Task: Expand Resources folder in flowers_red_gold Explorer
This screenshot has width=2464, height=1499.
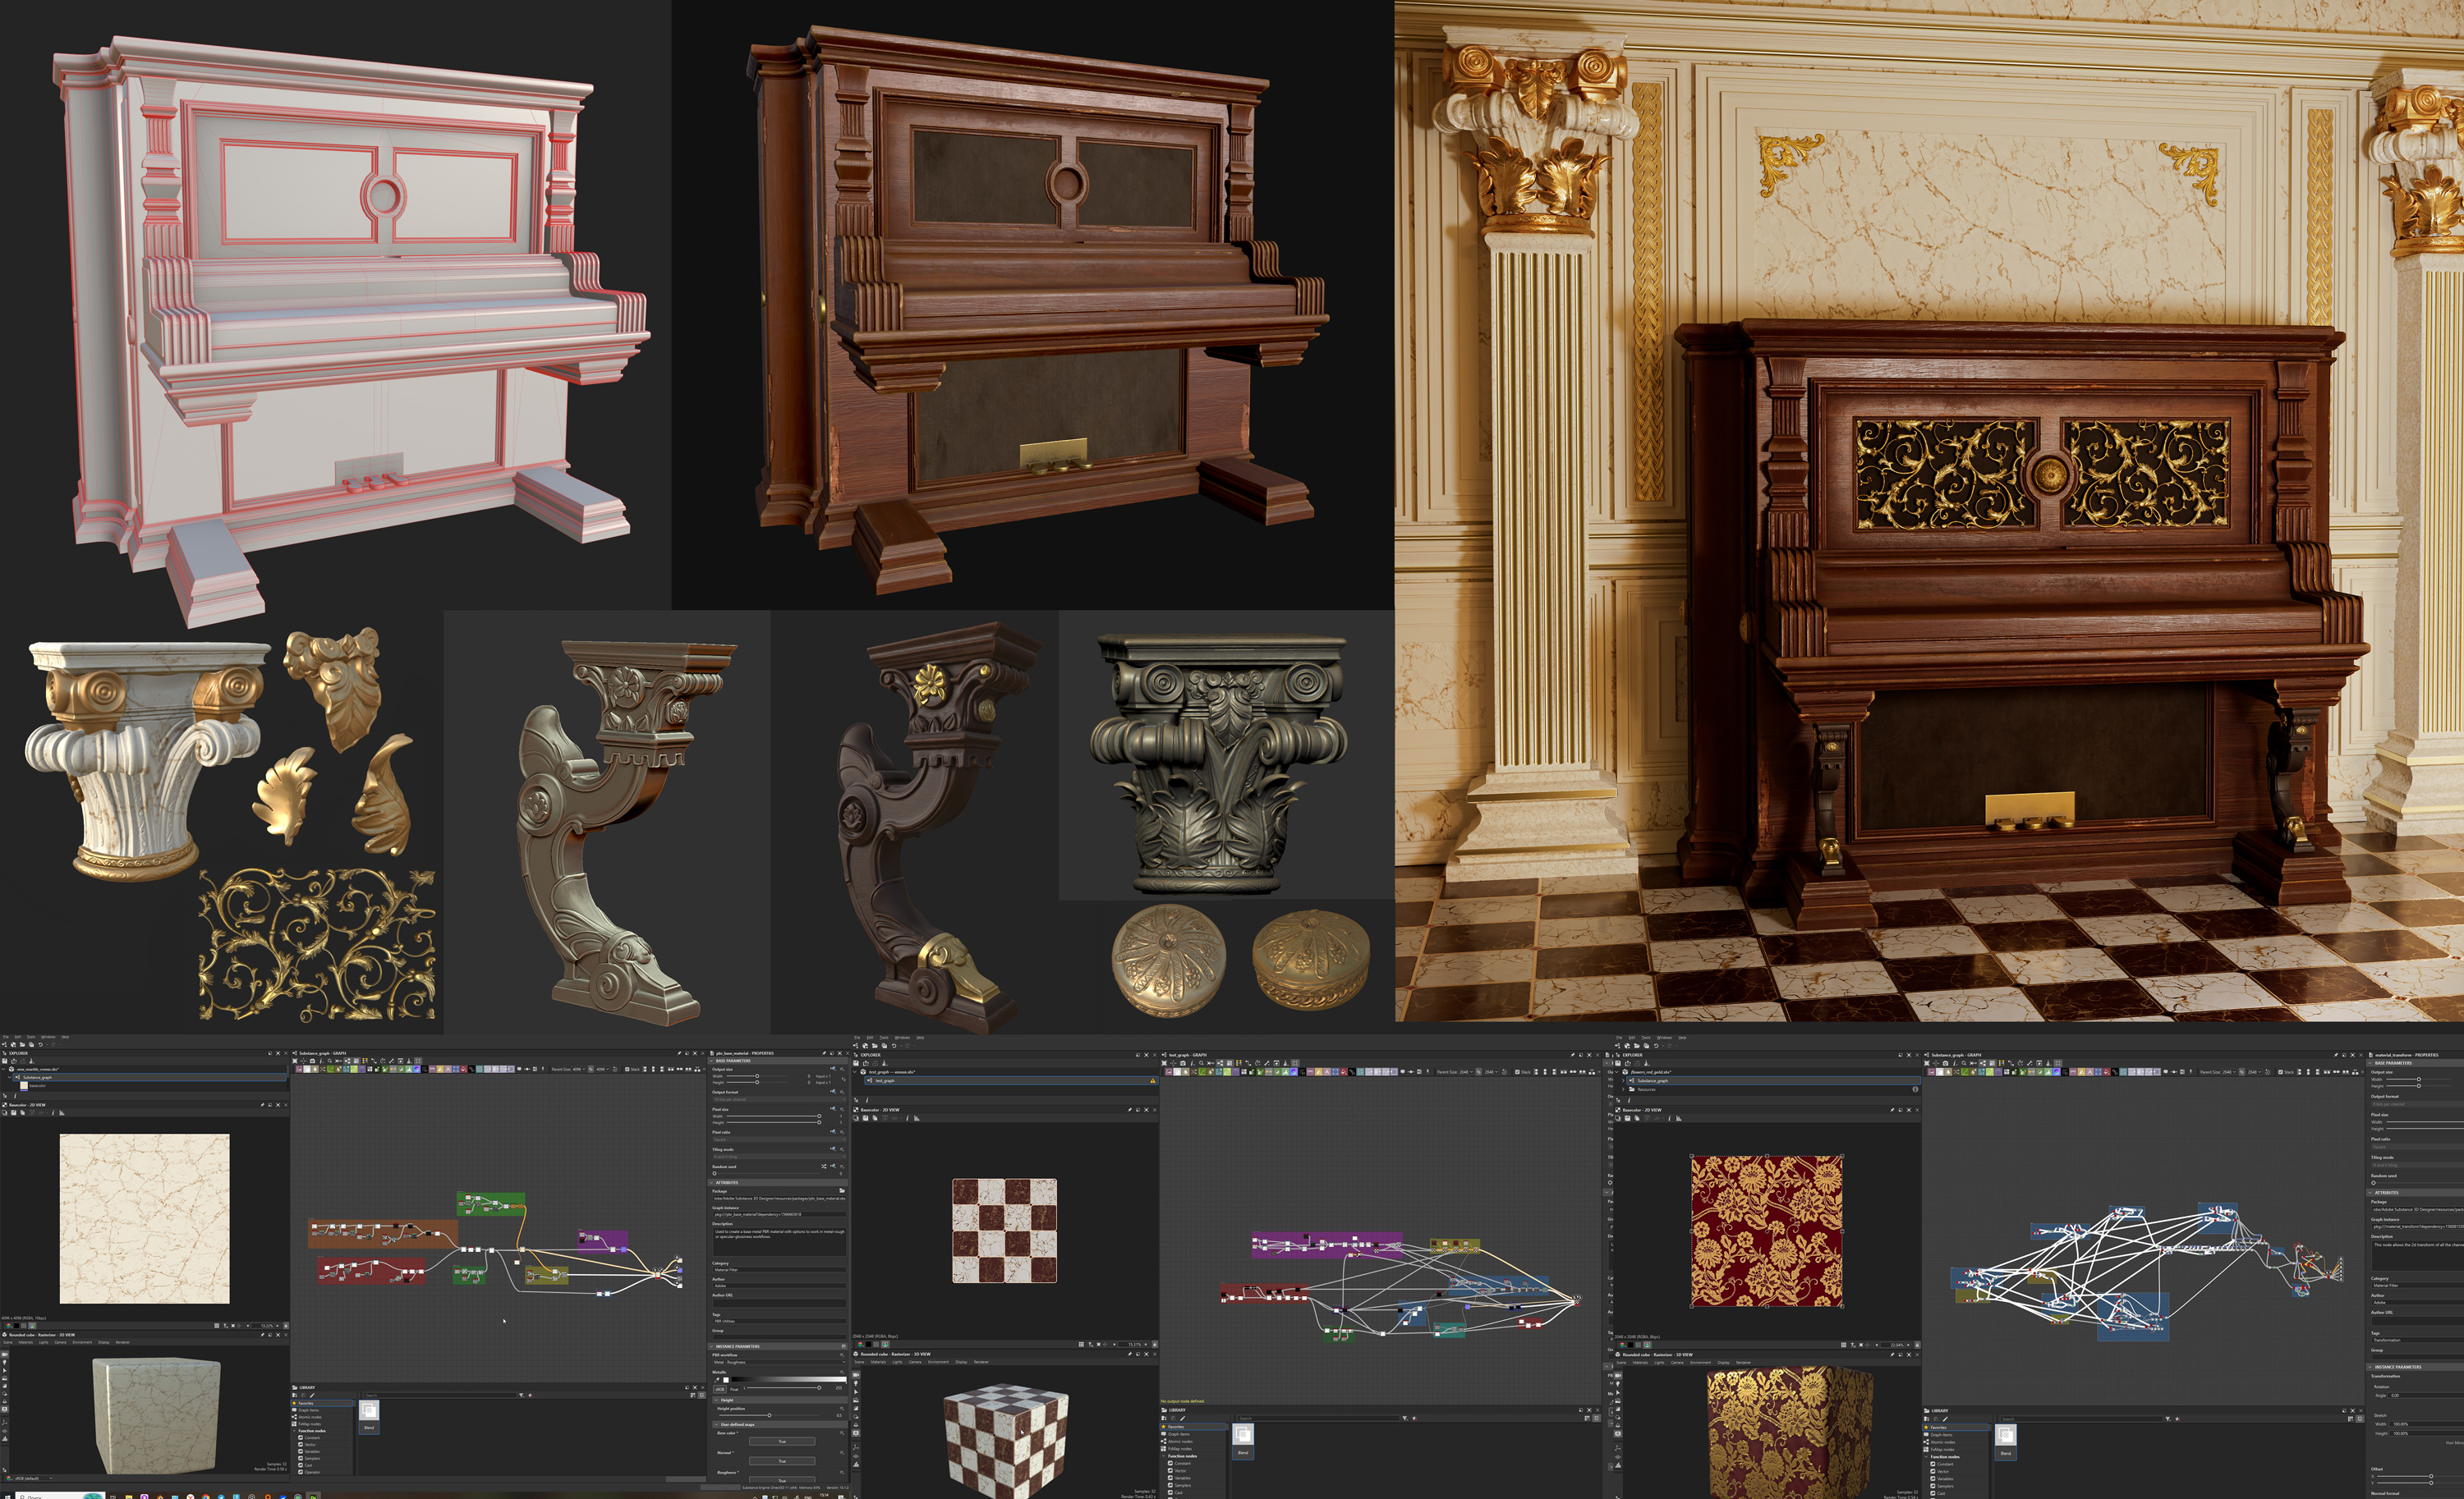Action: coord(1623,1090)
